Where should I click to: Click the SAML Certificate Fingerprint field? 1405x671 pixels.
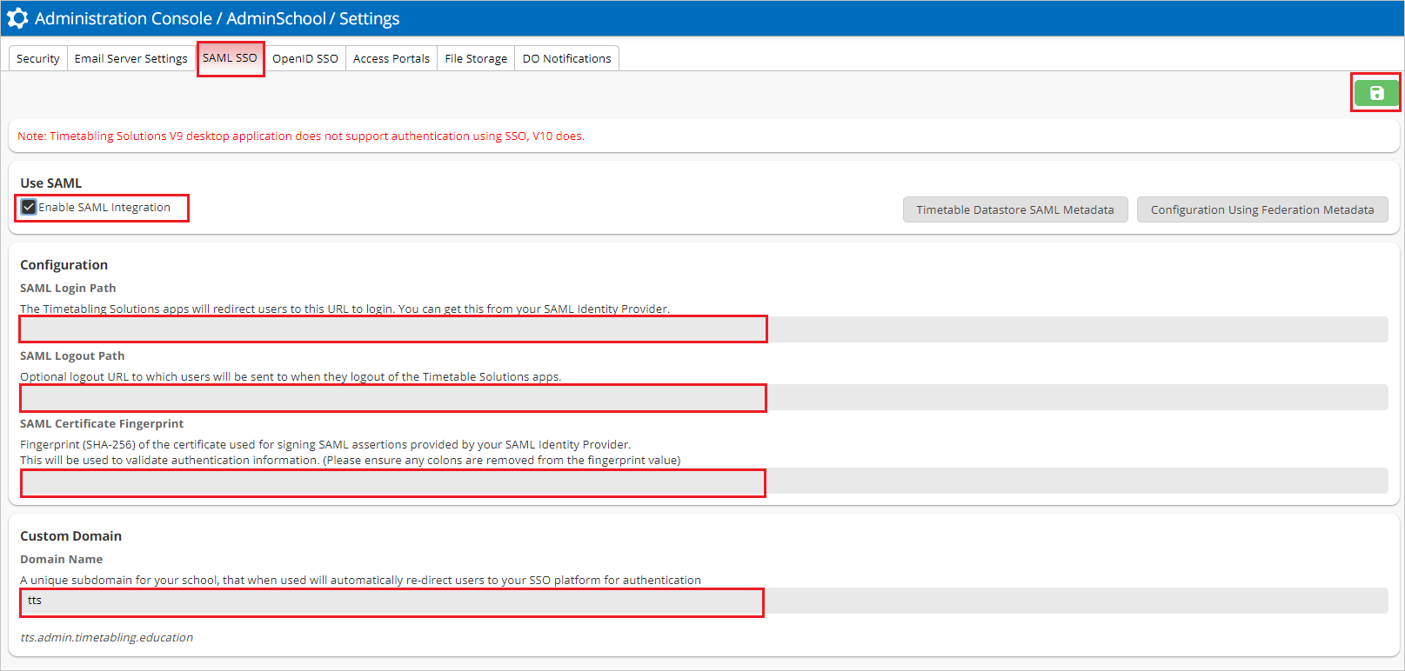(704, 482)
